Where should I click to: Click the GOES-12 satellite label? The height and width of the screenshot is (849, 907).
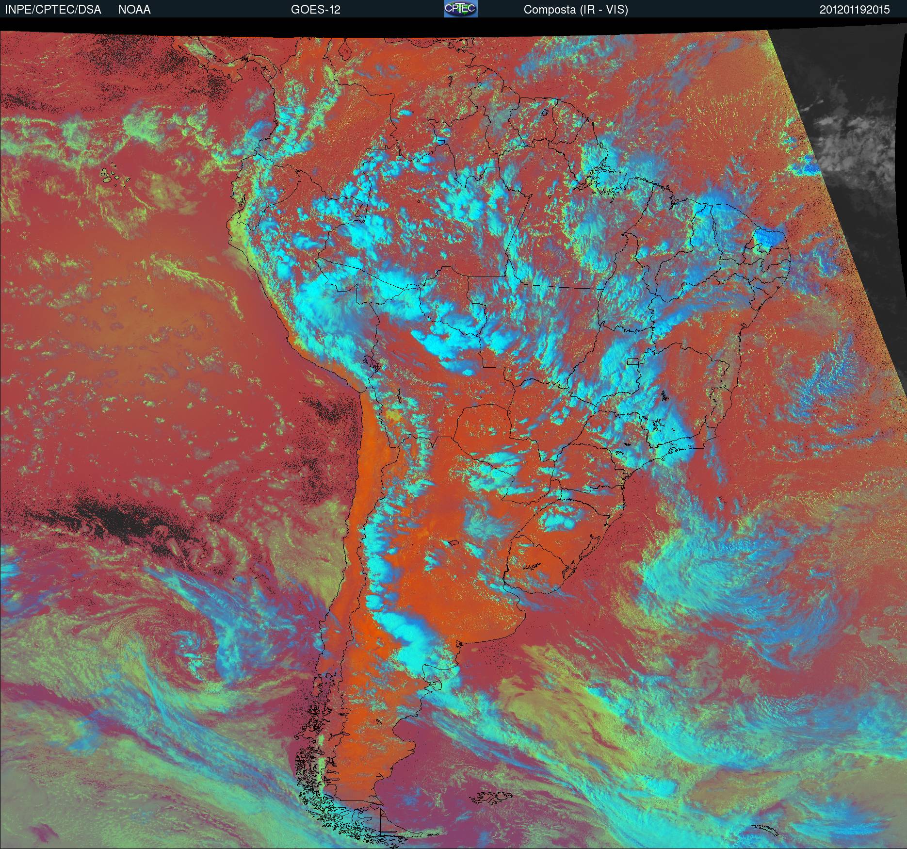pos(315,10)
